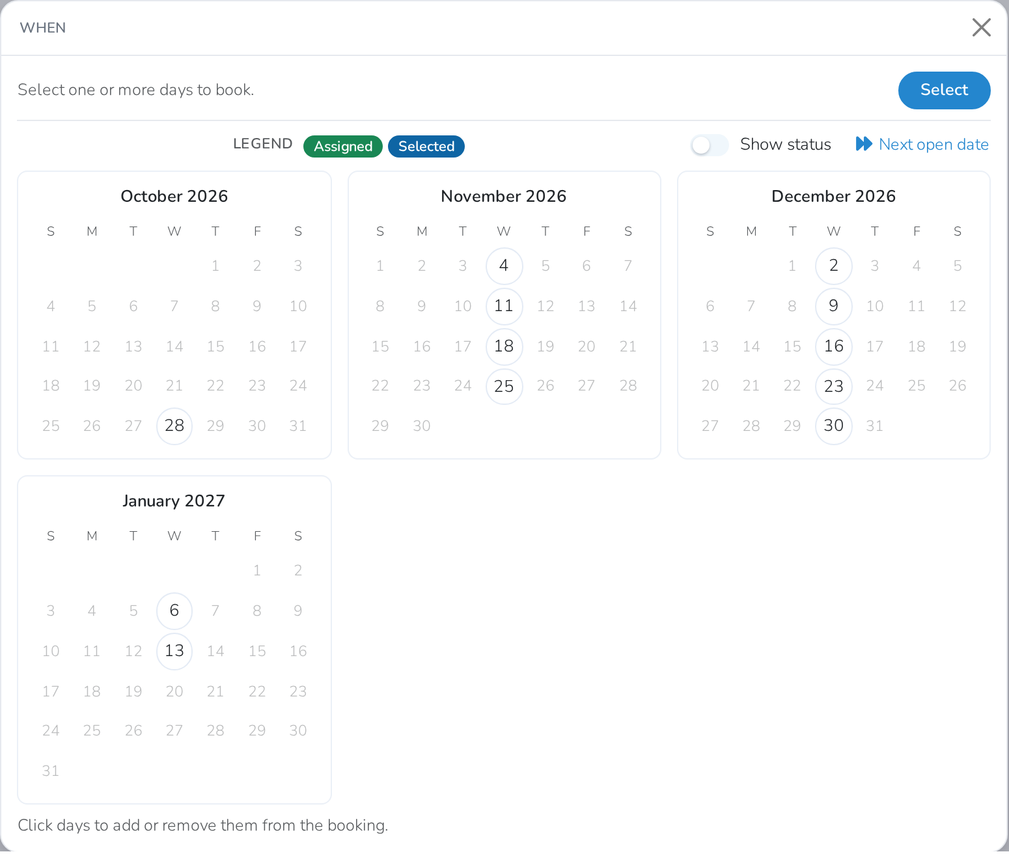Click the November 2026 month heading
This screenshot has height=854, width=1009.
(x=504, y=197)
